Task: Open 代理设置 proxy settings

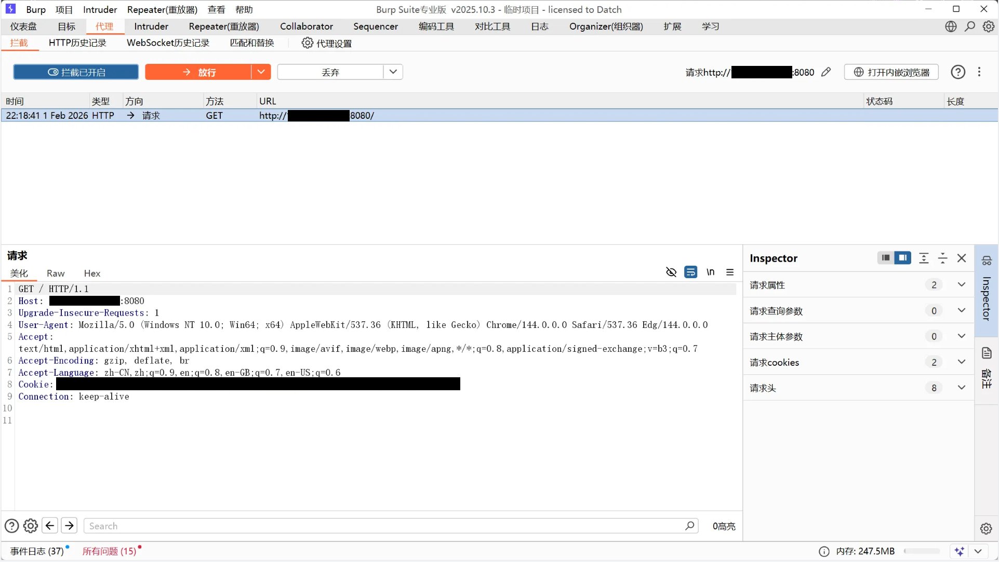Action: 327,43
